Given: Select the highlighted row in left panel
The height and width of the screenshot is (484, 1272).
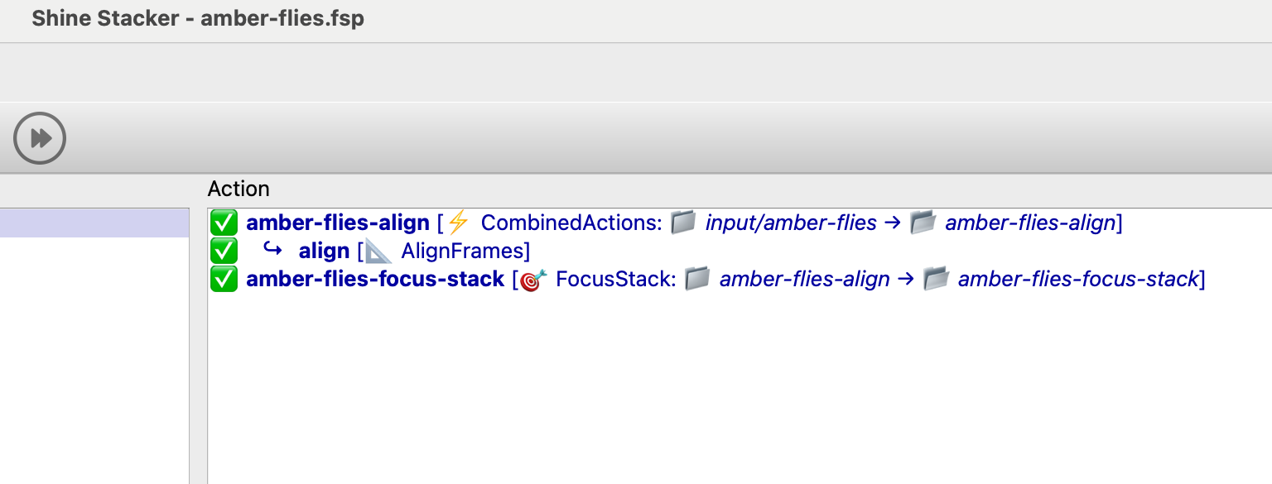Looking at the screenshot, I should point(94,223).
